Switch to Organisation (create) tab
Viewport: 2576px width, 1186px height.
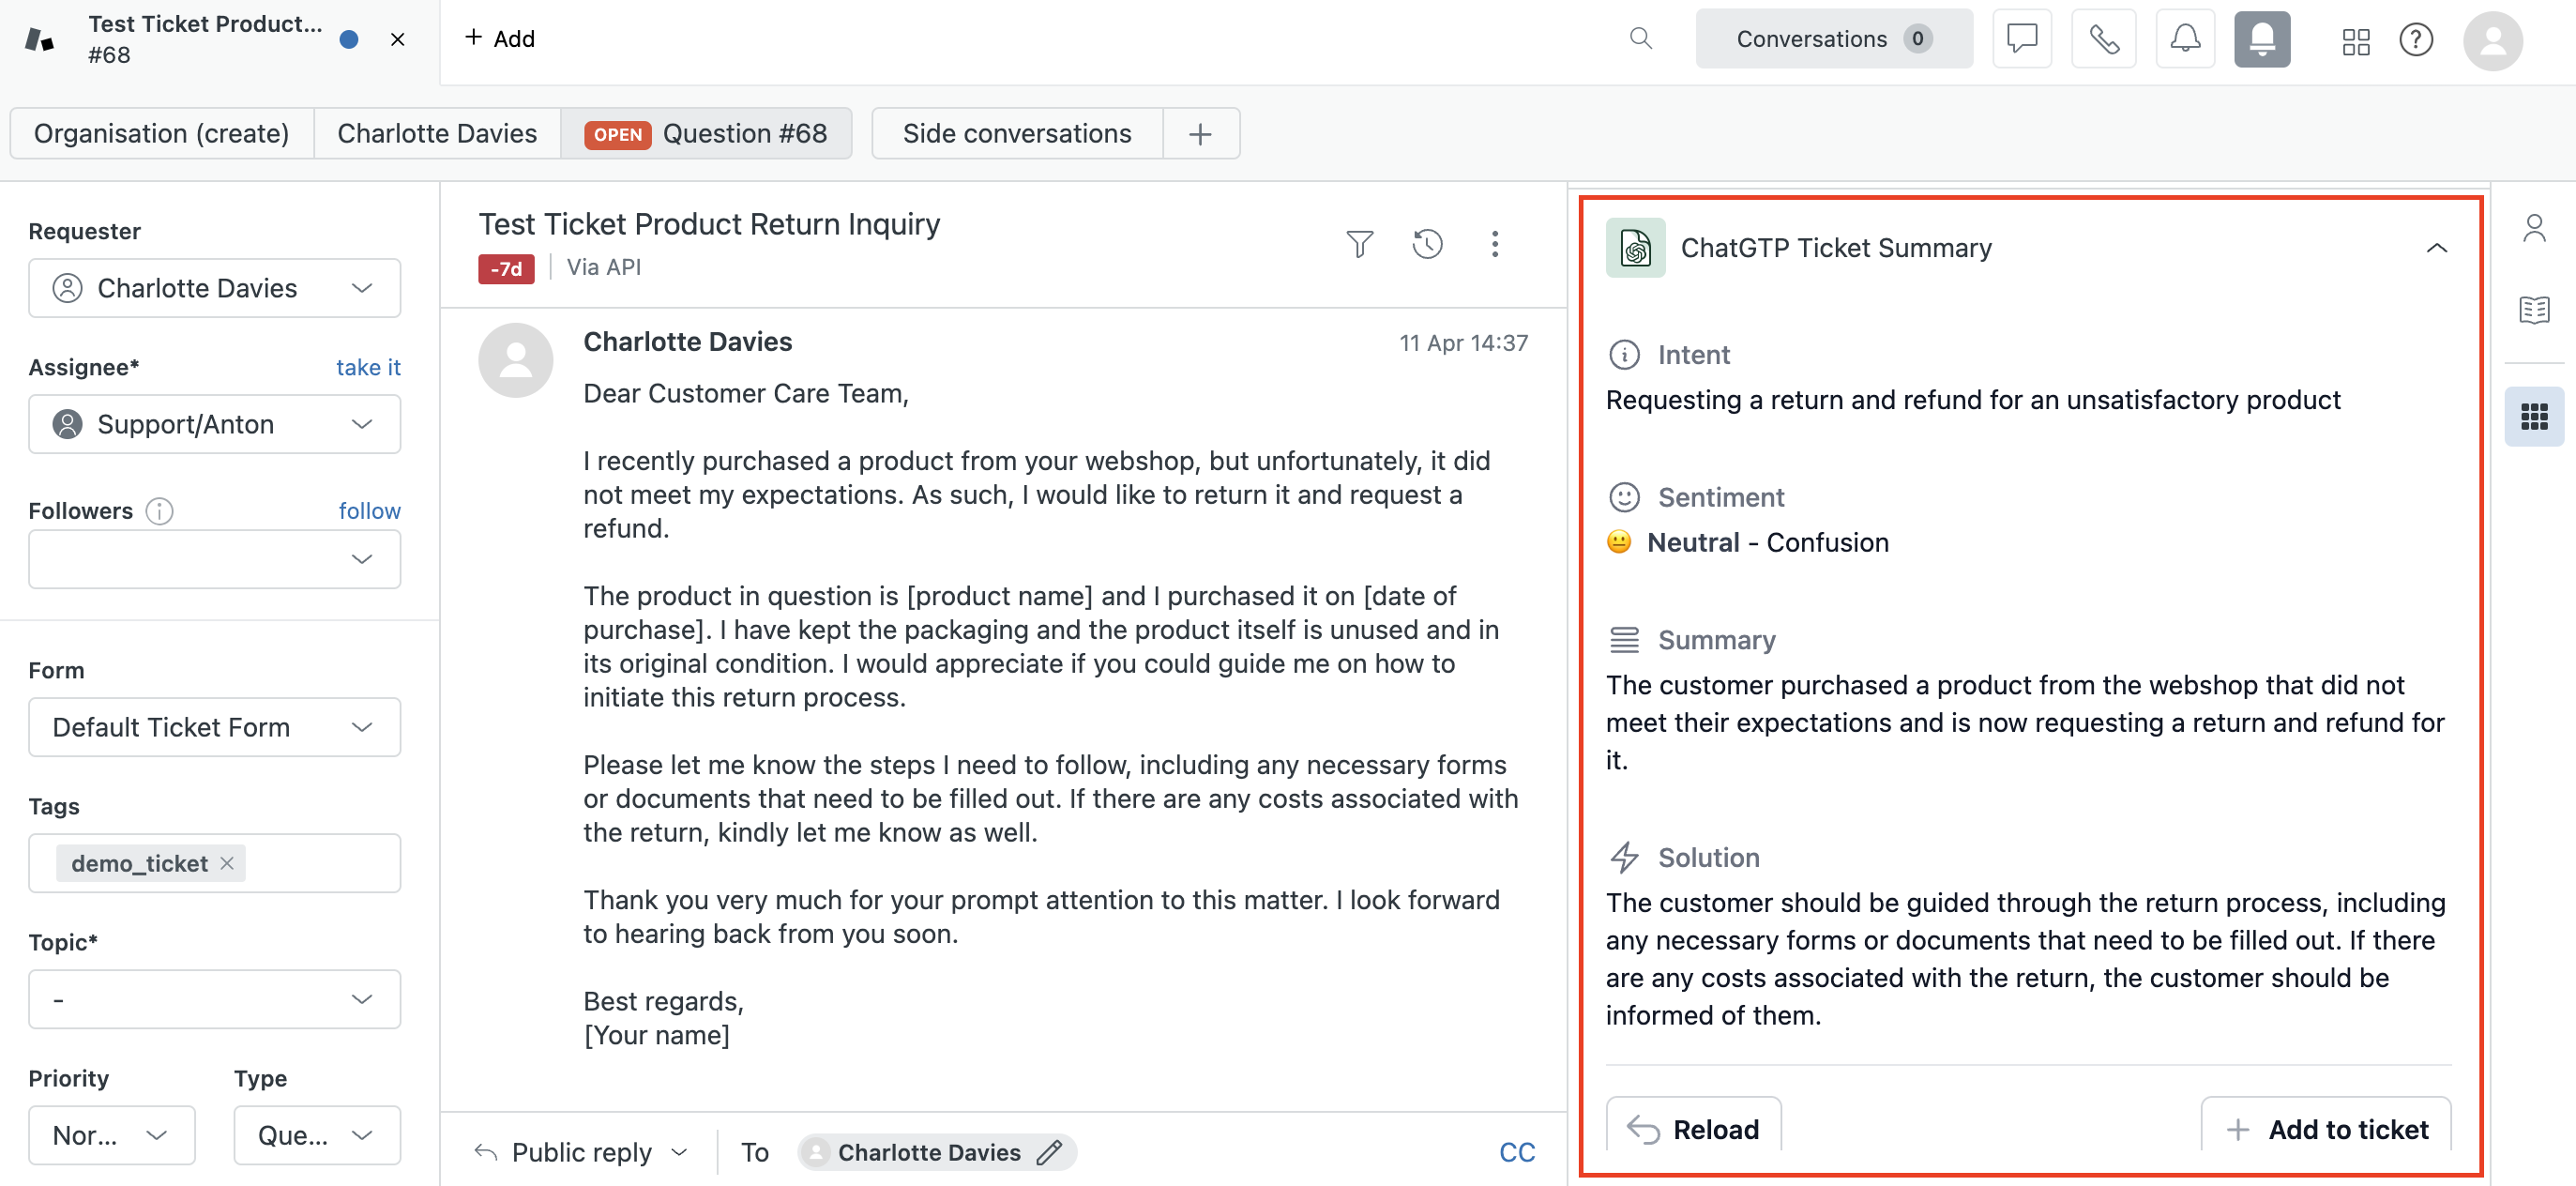161,133
